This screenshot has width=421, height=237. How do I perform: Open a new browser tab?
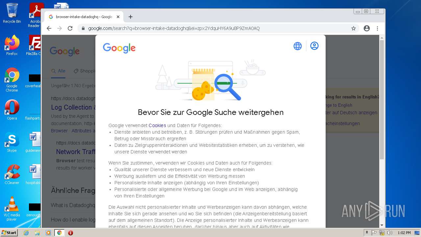pyautogui.click(x=131, y=17)
